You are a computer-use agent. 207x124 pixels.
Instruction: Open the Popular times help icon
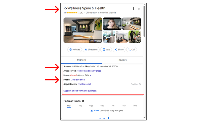(83, 101)
